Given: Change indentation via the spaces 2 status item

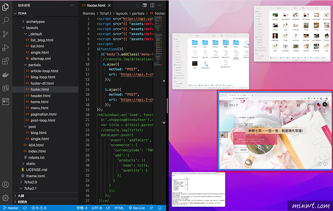Looking at the screenshot, I should coord(82,208).
